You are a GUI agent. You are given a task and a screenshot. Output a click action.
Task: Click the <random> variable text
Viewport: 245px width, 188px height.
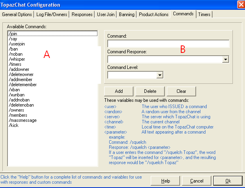coord(113,112)
